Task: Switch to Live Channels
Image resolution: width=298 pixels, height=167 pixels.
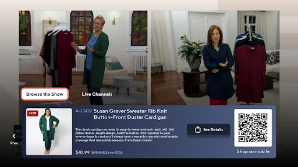Action: (97, 94)
